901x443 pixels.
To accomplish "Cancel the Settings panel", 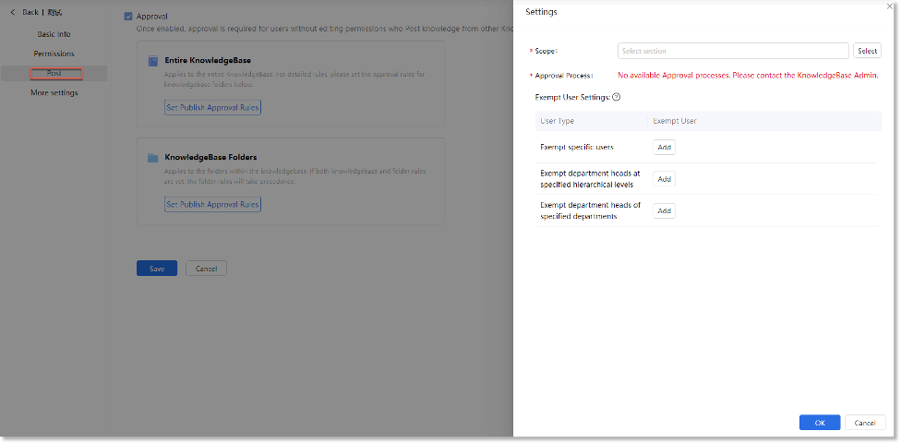I will point(864,423).
